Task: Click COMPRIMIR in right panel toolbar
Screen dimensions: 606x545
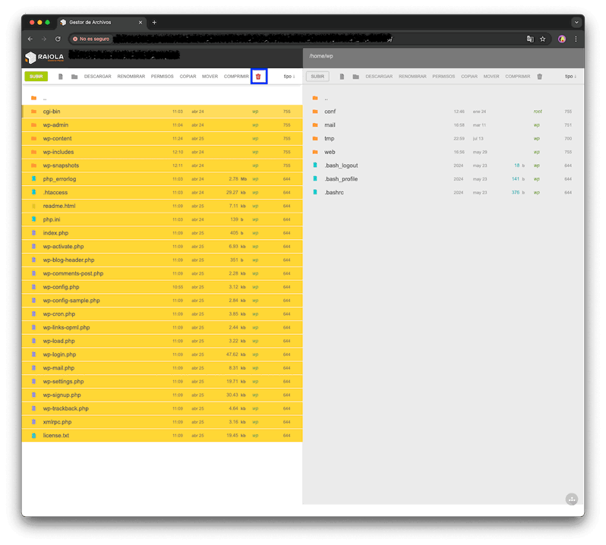Action: point(518,77)
